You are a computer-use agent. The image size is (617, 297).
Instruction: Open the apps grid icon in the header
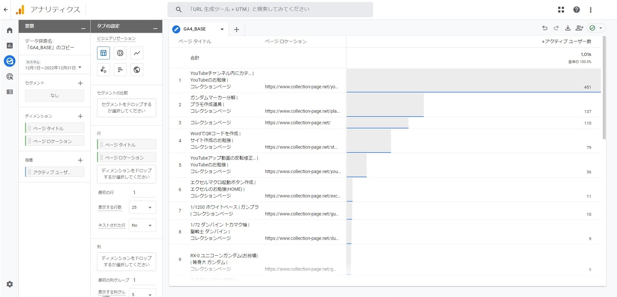(561, 10)
